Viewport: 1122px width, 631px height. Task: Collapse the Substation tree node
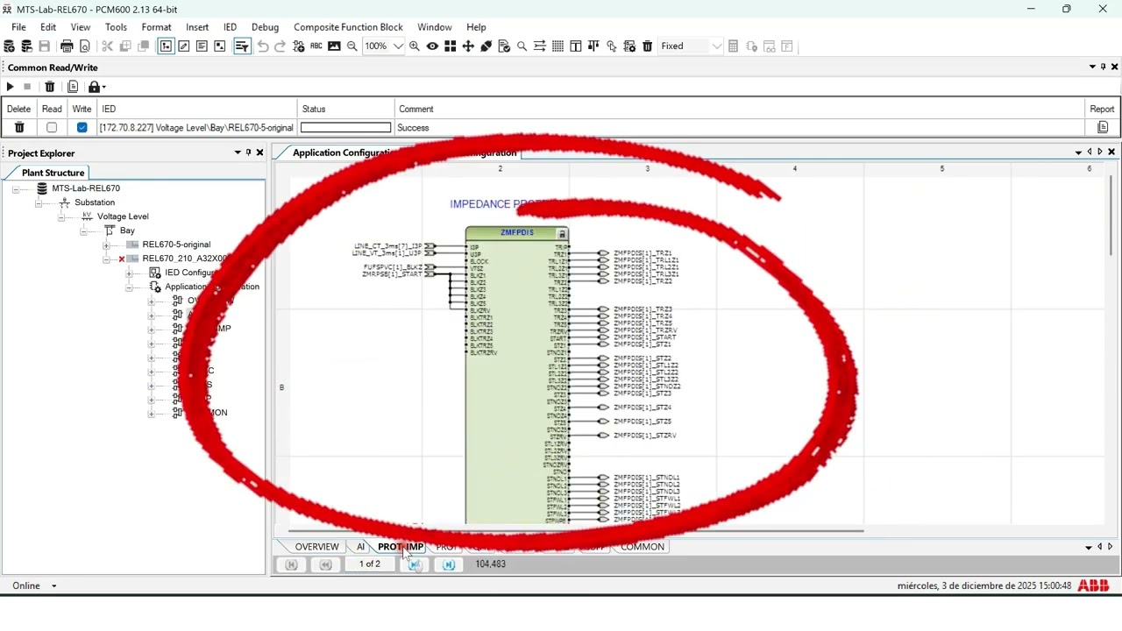[x=39, y=202]
